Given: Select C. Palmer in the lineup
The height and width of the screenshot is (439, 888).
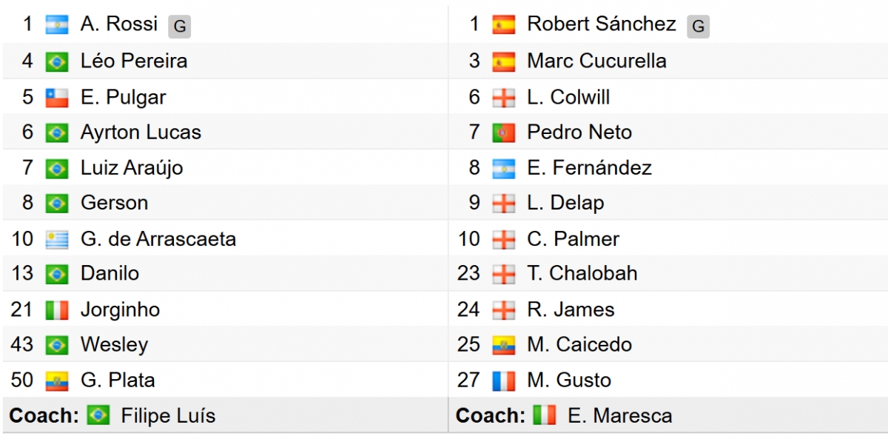Looking at the screenshot, I should (573, 239).
